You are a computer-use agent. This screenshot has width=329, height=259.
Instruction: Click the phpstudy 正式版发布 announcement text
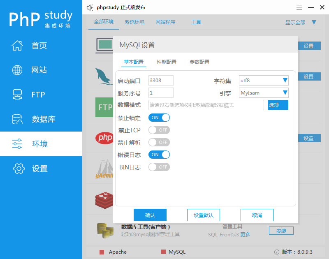coord(121,7)
